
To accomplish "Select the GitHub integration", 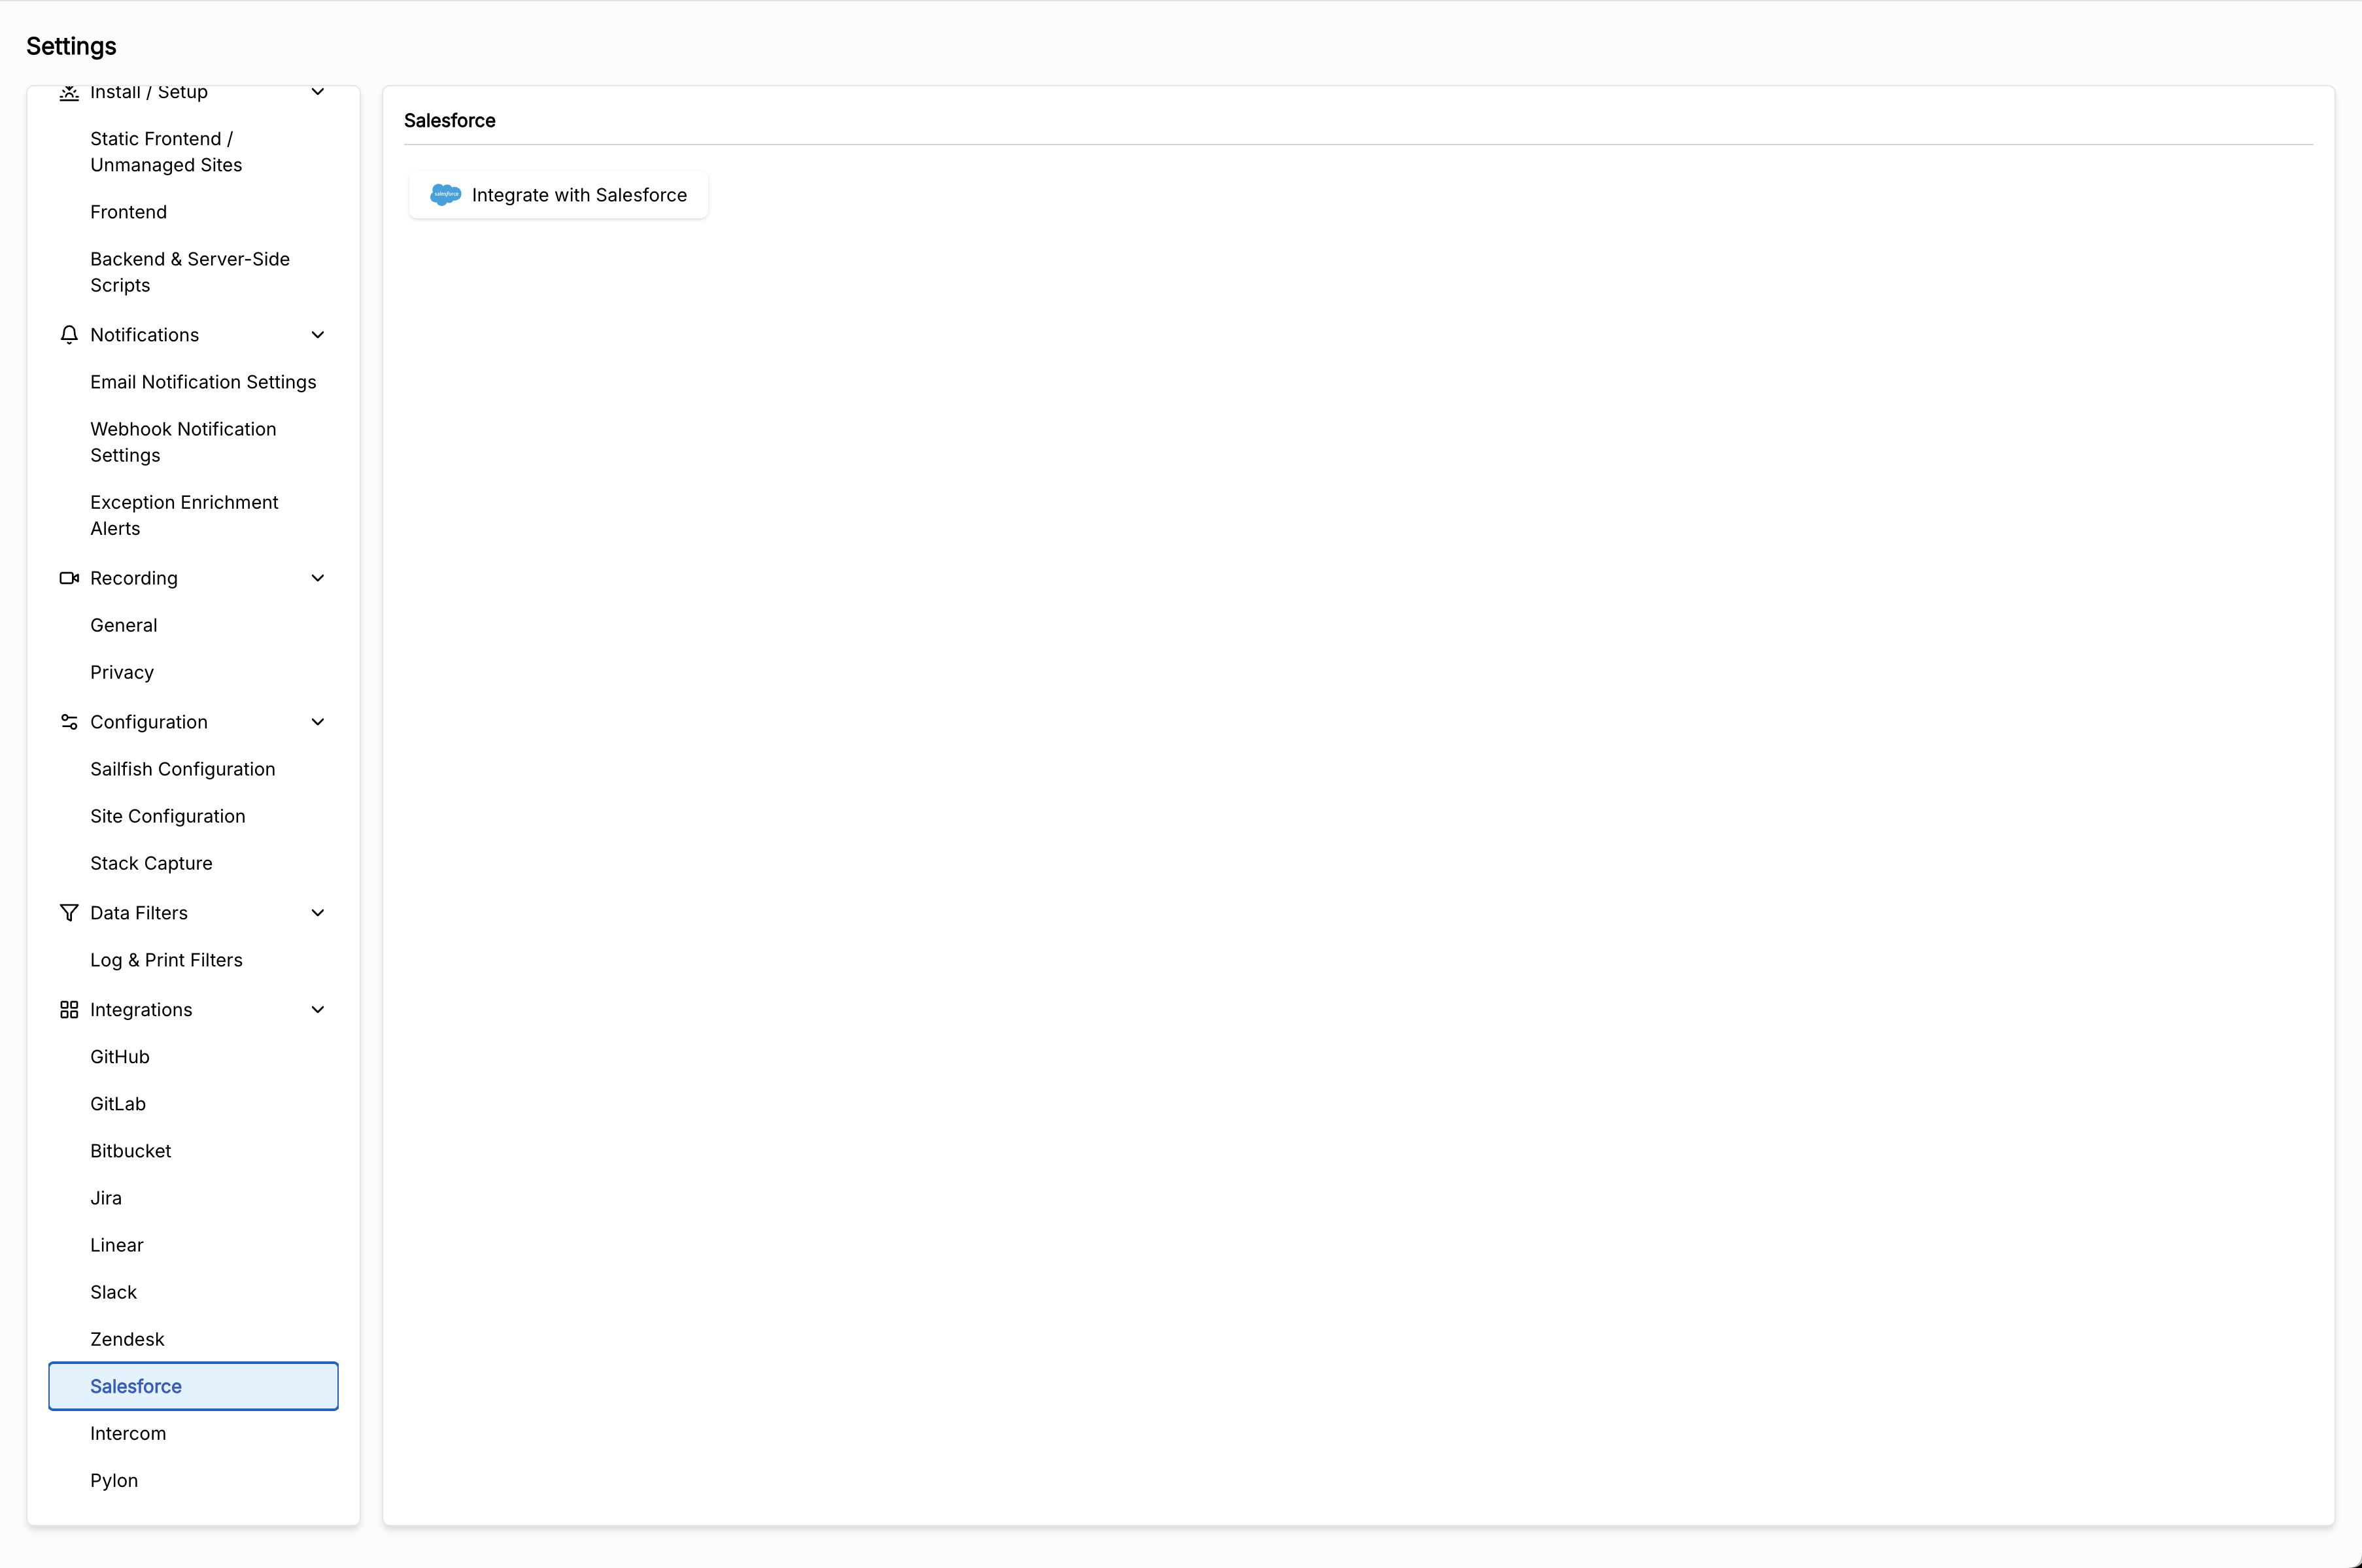I will click(193, 1057).
